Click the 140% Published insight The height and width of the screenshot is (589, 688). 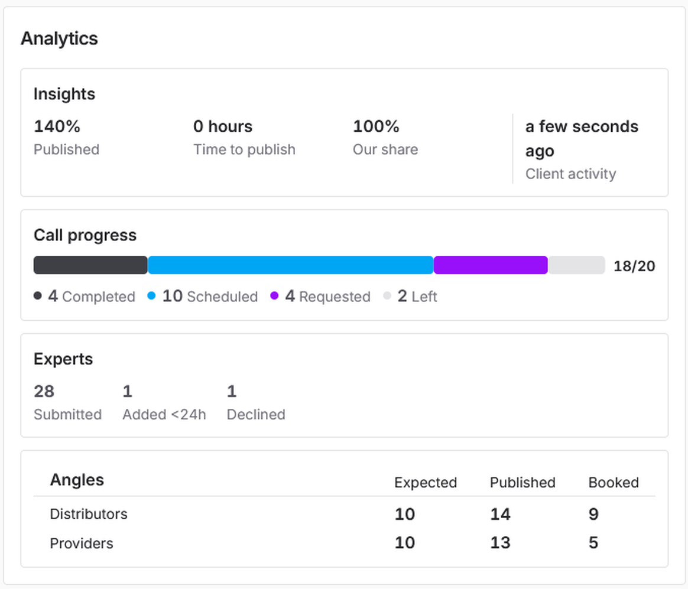[x=66, y=138]
